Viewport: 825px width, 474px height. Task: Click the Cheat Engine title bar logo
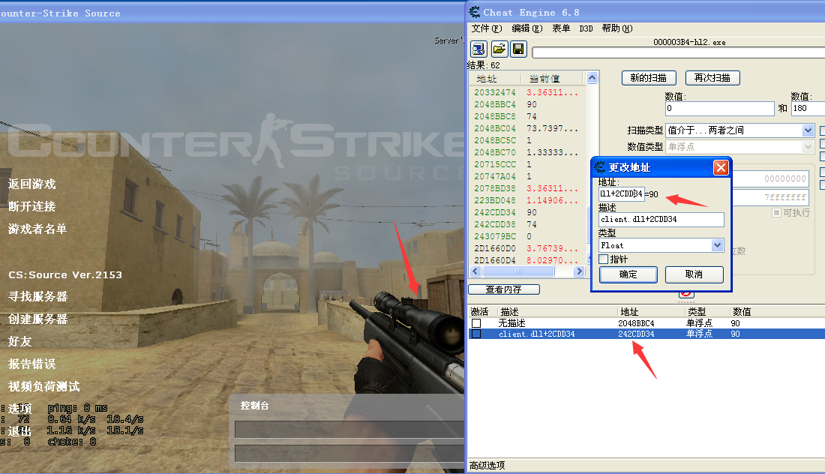click(475, 12)
